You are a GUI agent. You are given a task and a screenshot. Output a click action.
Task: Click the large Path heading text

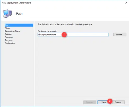click(x=19, y=14)
